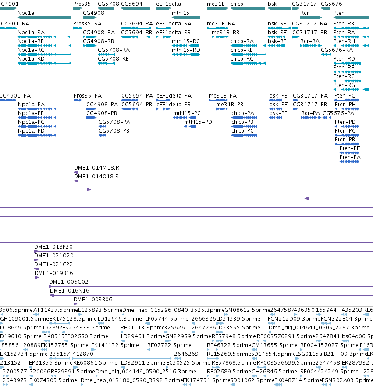This screenshot has width=373, height=387.
Task: Click protein Pten-PE
Action: click(x=350, y=153)
